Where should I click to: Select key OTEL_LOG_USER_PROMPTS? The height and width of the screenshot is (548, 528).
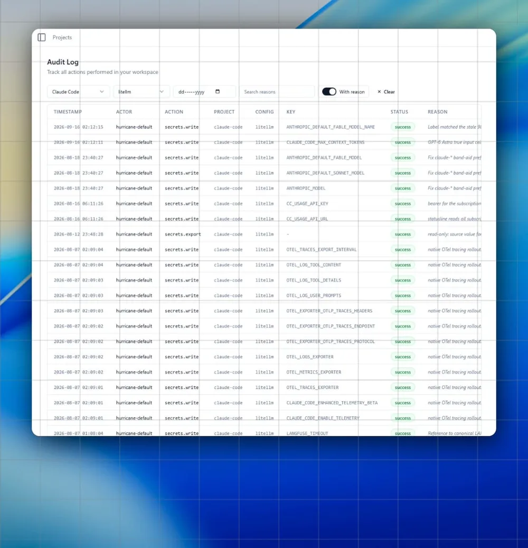pos(314,295)
